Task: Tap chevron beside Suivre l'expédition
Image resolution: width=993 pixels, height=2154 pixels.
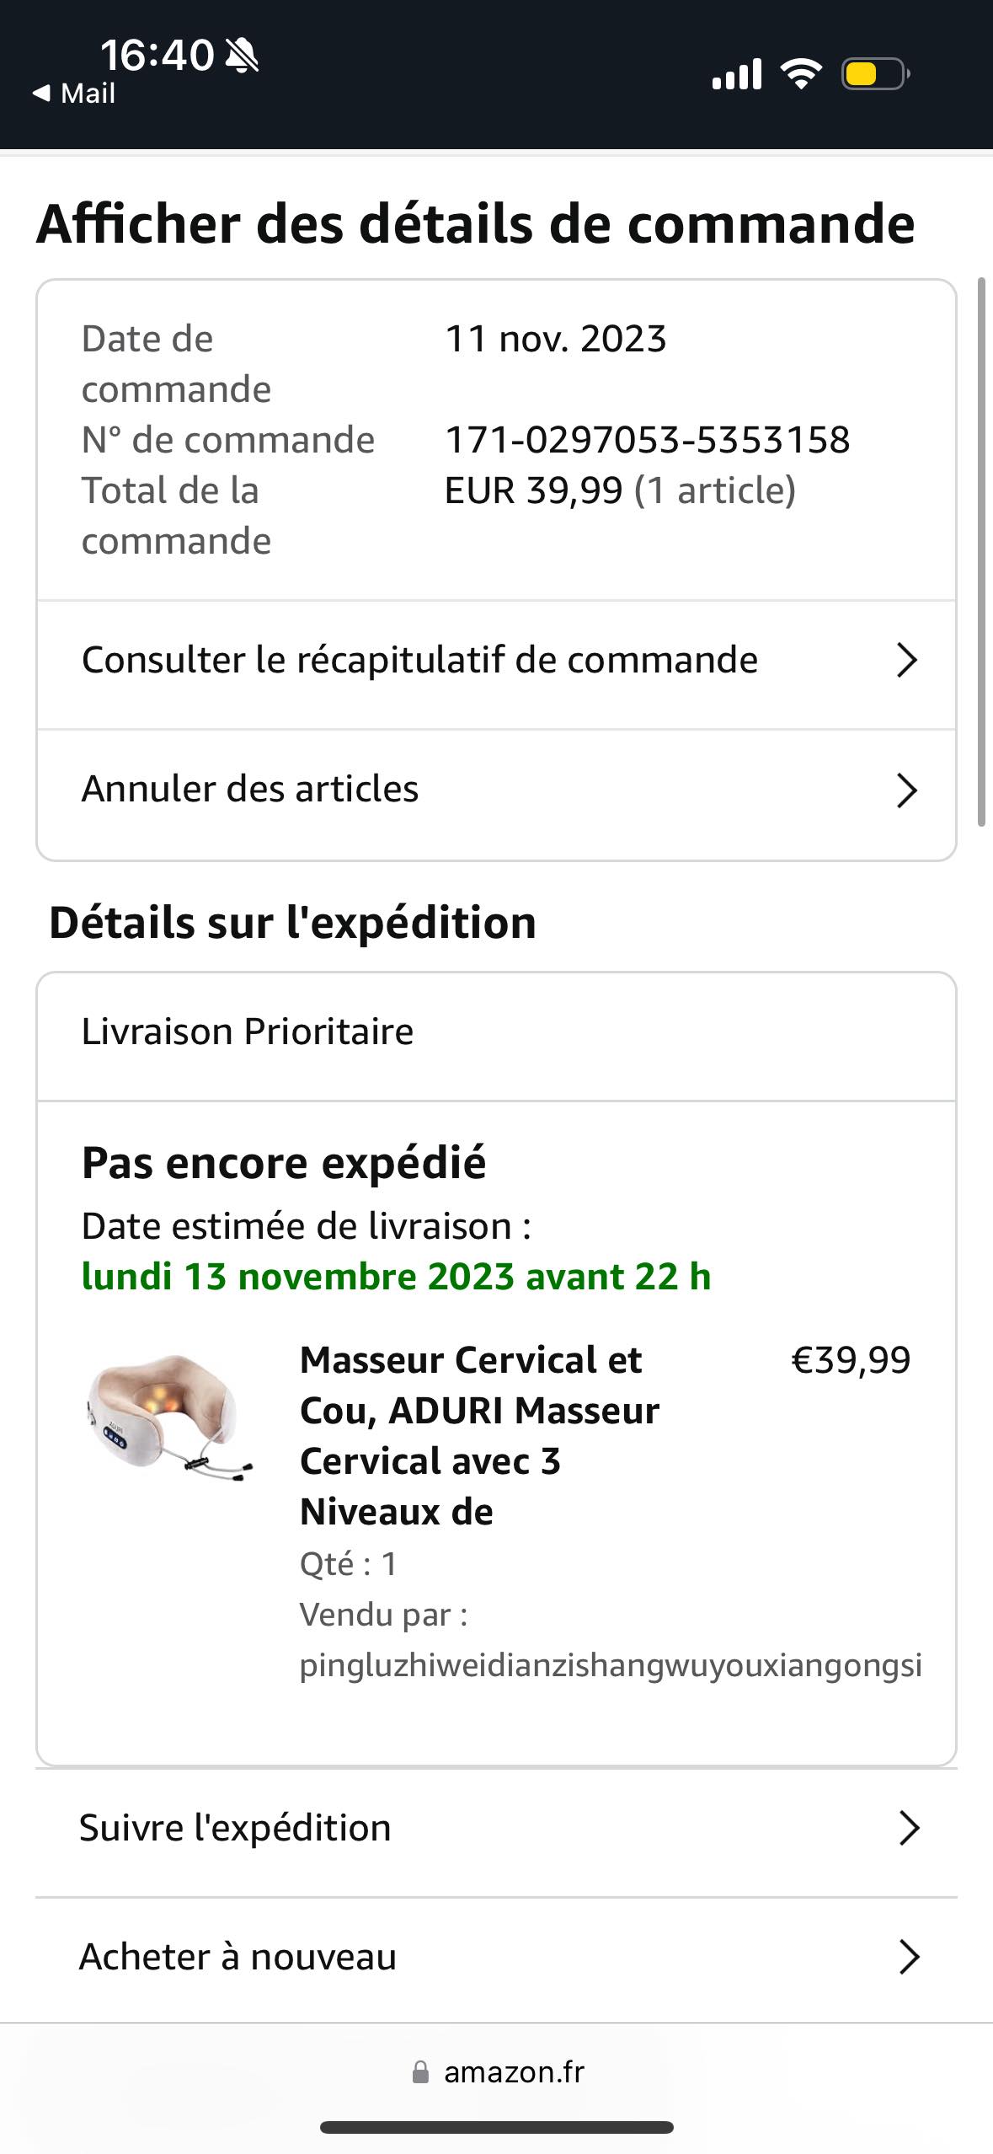Action: pos(909,1828)
